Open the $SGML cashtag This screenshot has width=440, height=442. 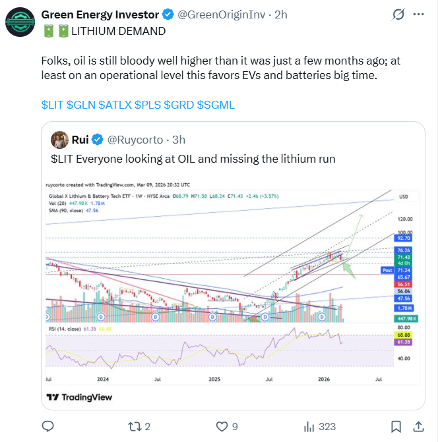pos(216,105)
